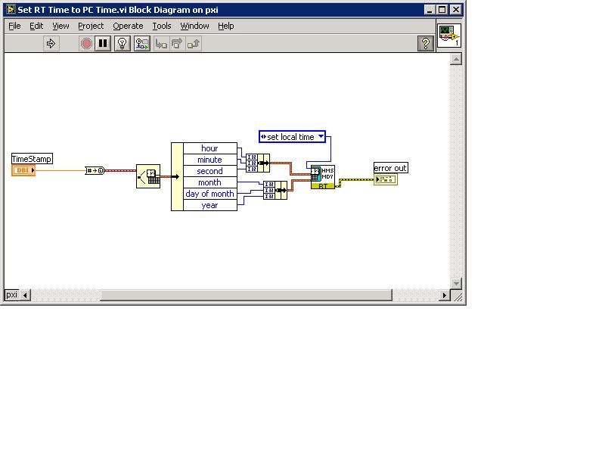Screen dimensions: 605x454
Task: Toggle Highlight Execution lightbulb
Action: coord(123,43)
